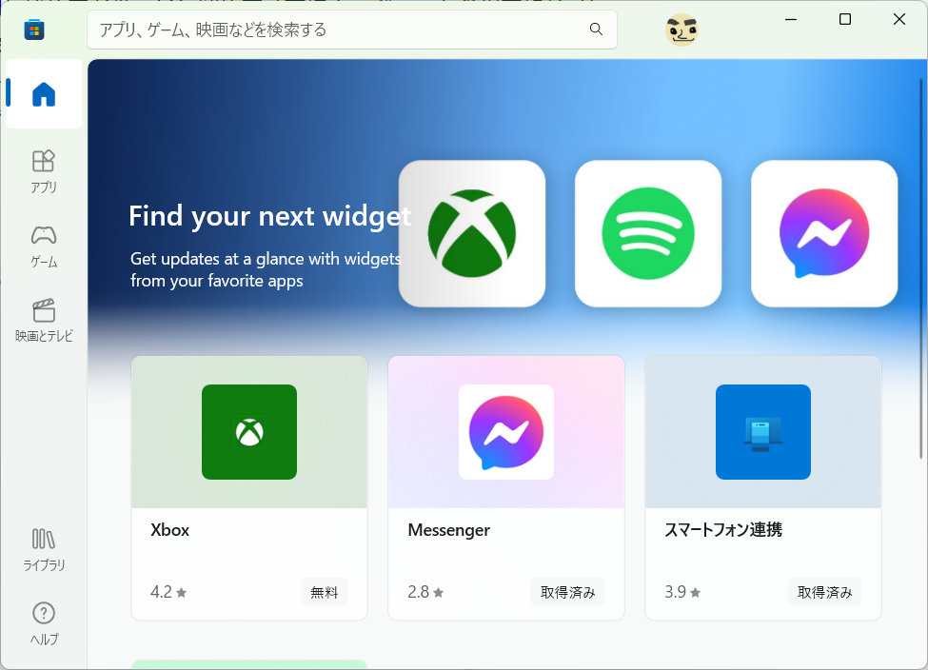The image size is (928, 670).
Task: Click the スマートフォン連携 app icon in card
Action: (763, 432)
